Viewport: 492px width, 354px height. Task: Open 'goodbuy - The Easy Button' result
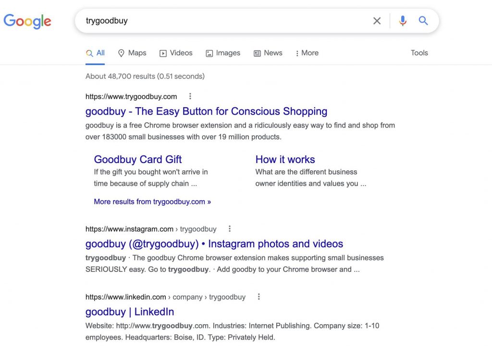(x=206, y=112)
